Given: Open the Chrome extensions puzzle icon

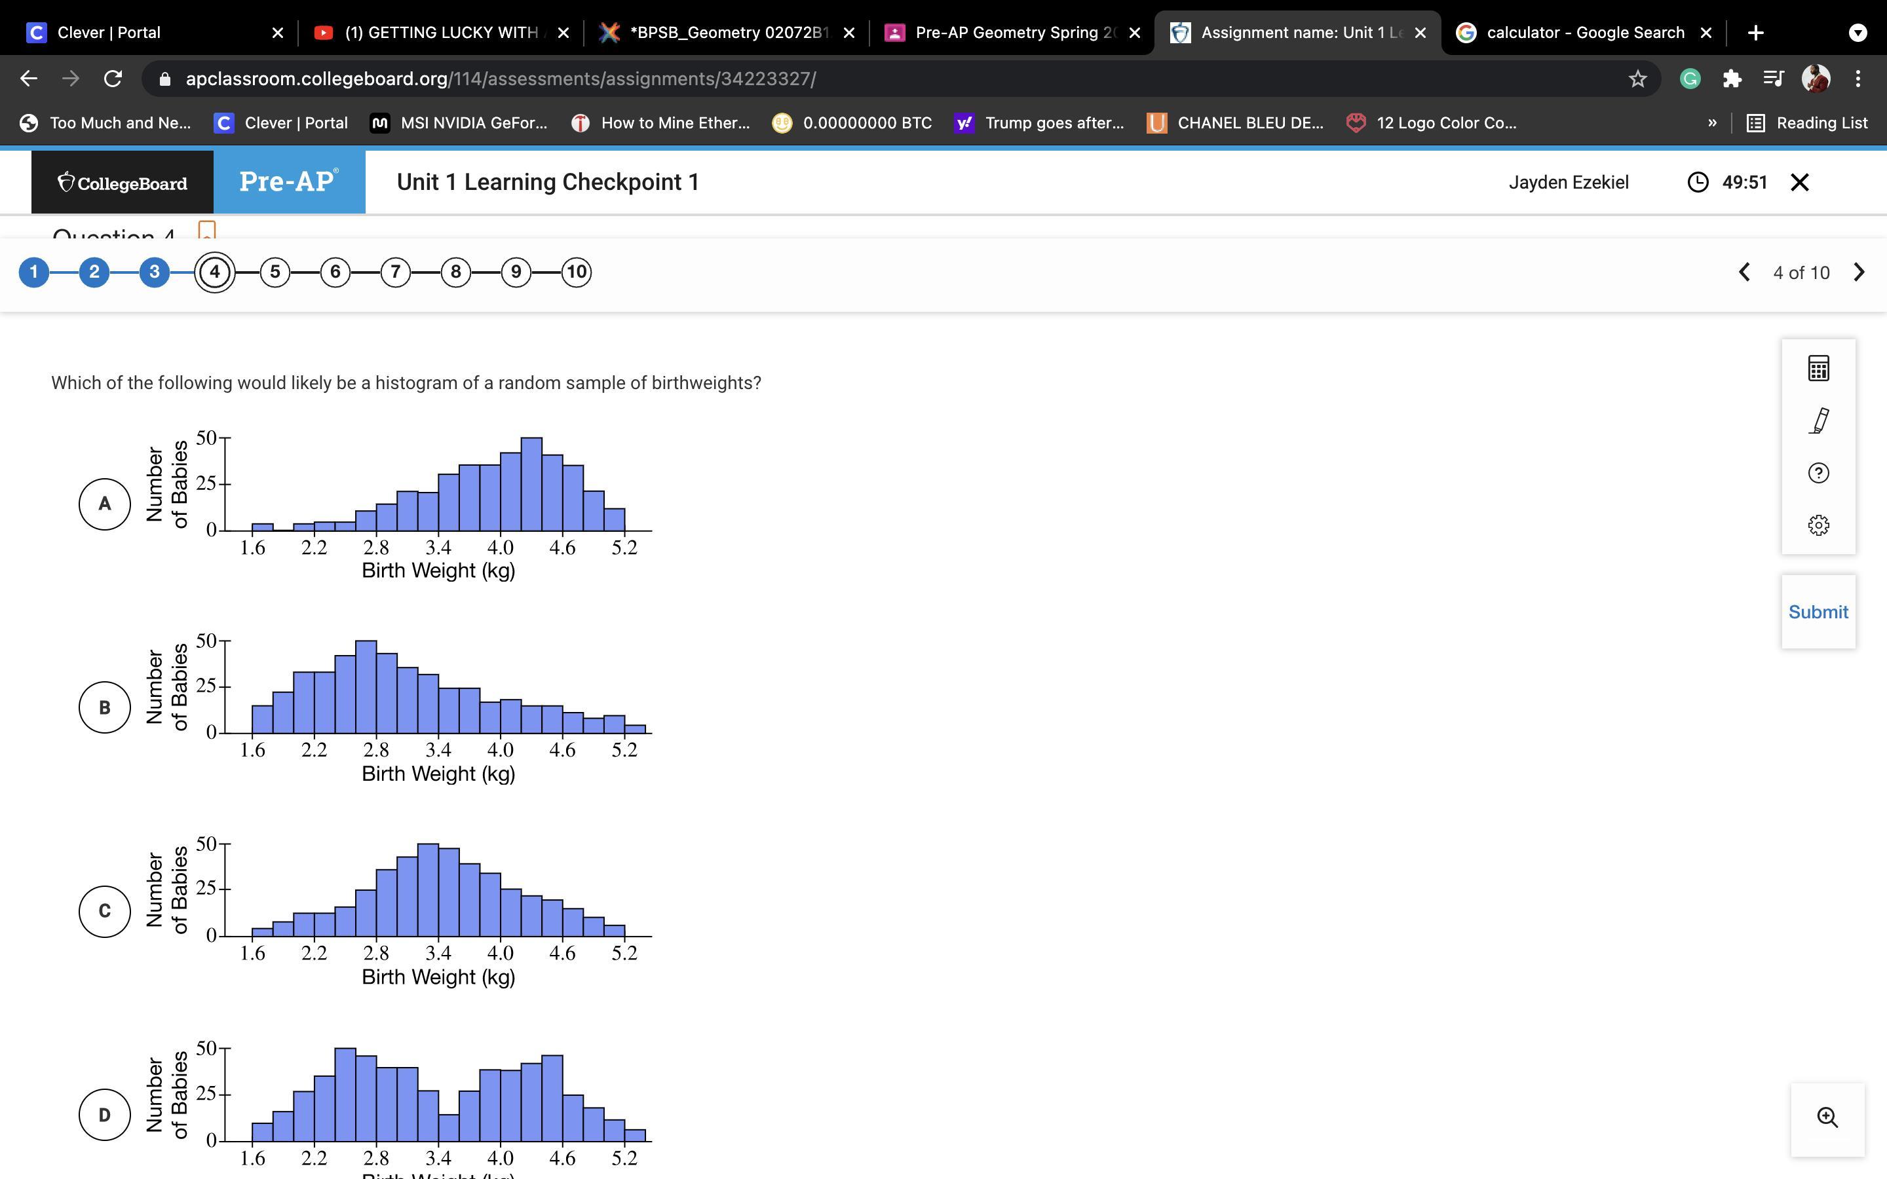Looking at the screenshot, I should [1732, 79].
